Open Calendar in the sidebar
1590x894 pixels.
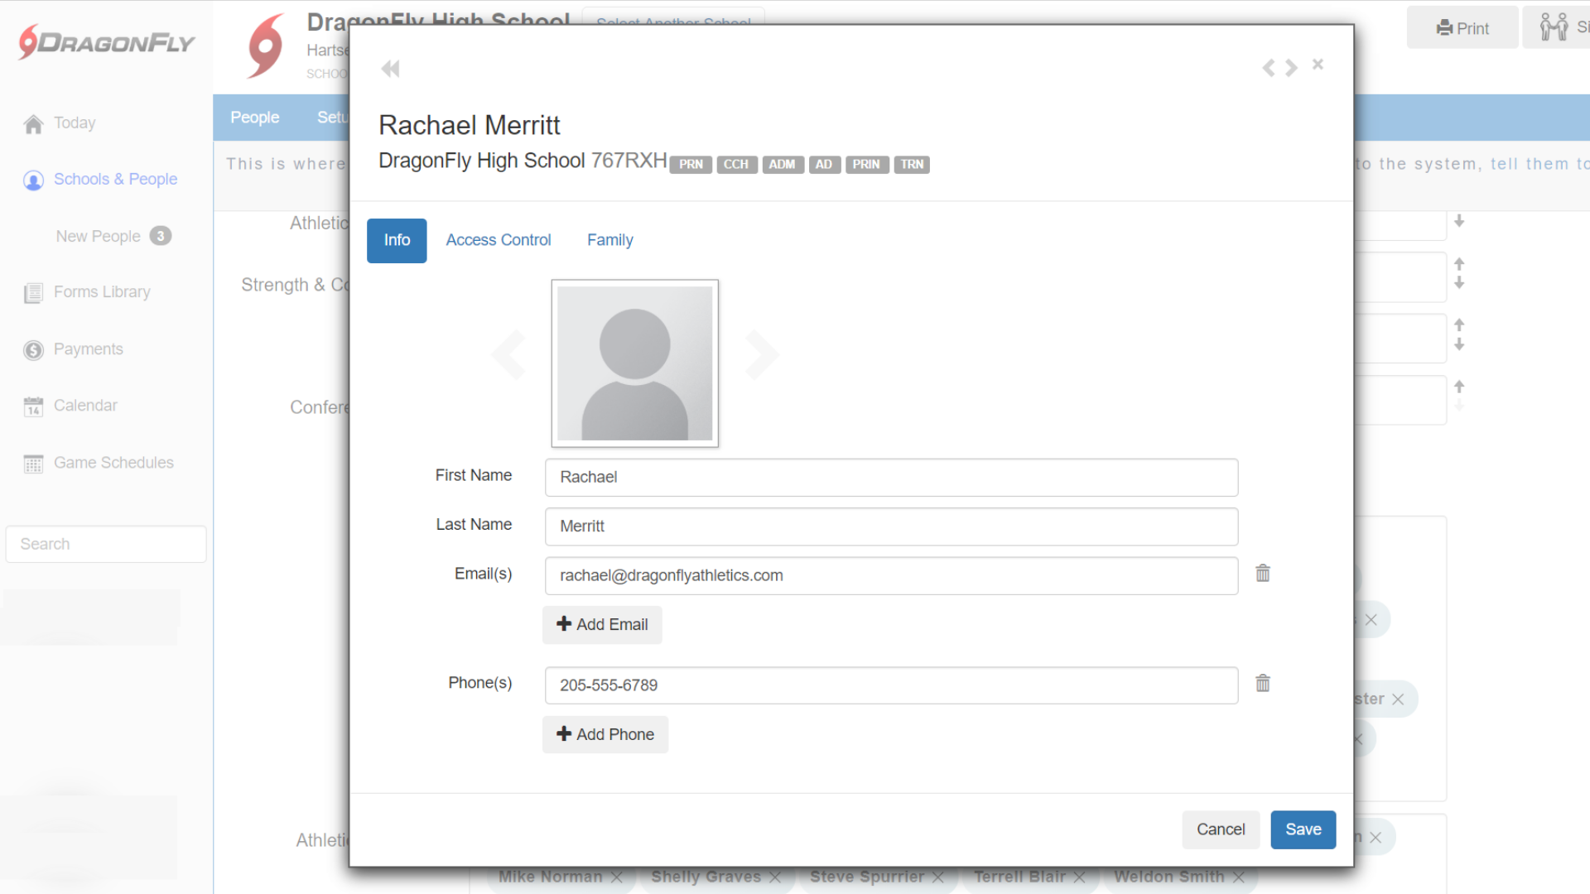tap(84, 406)
